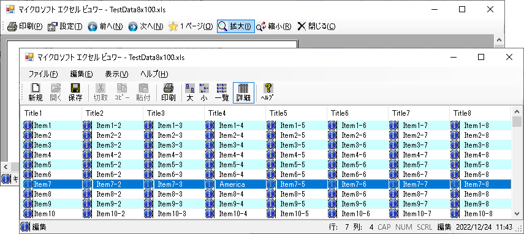This screenshot has height=234, width=524.
Task: Click the ヘルプ question mark toolbar icon
Action: [267, 92]
